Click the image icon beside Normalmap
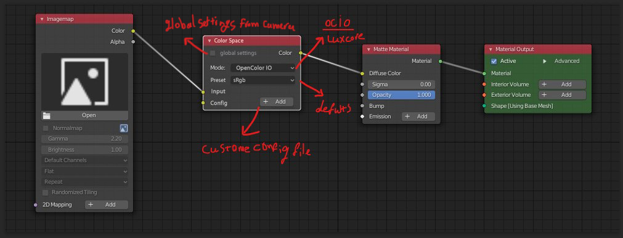The image size is (623, 238). point(124,128)
